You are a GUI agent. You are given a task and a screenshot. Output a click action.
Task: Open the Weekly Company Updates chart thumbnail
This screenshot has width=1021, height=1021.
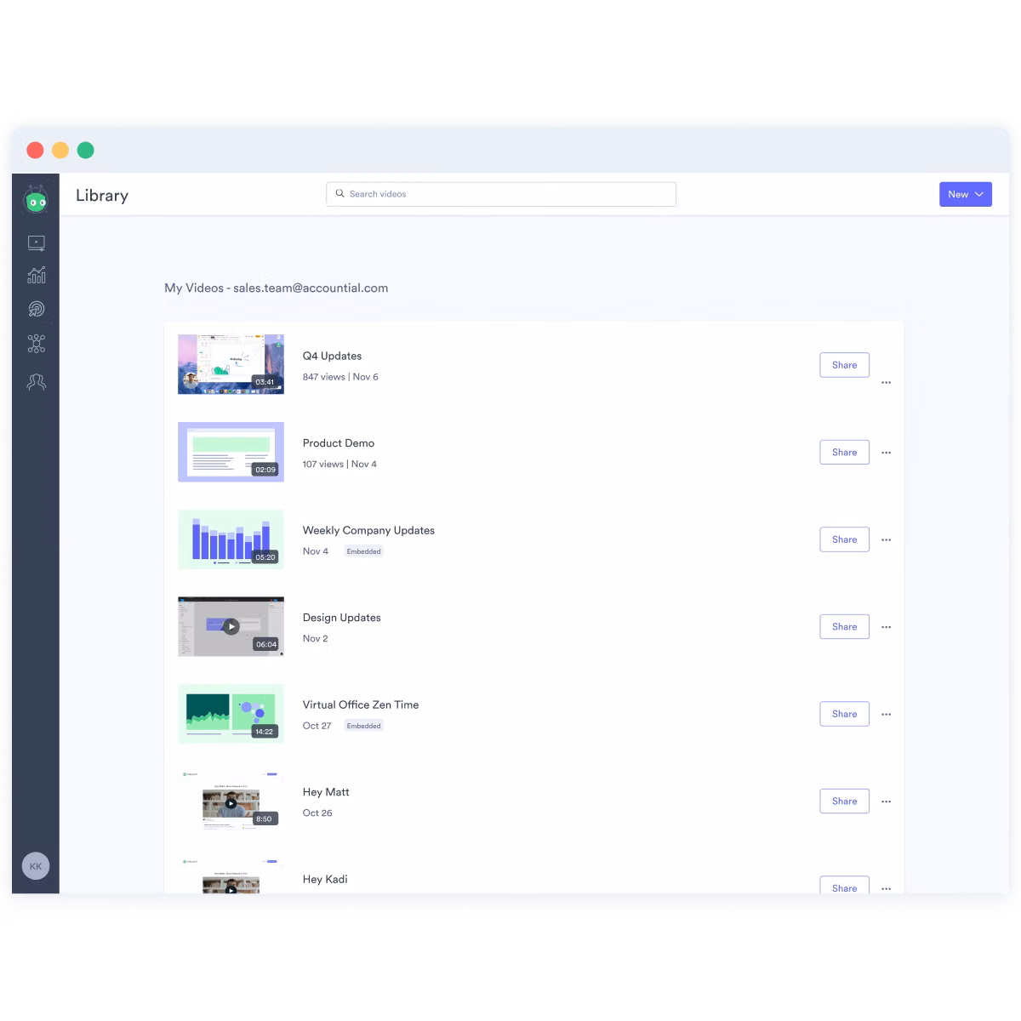231,539
